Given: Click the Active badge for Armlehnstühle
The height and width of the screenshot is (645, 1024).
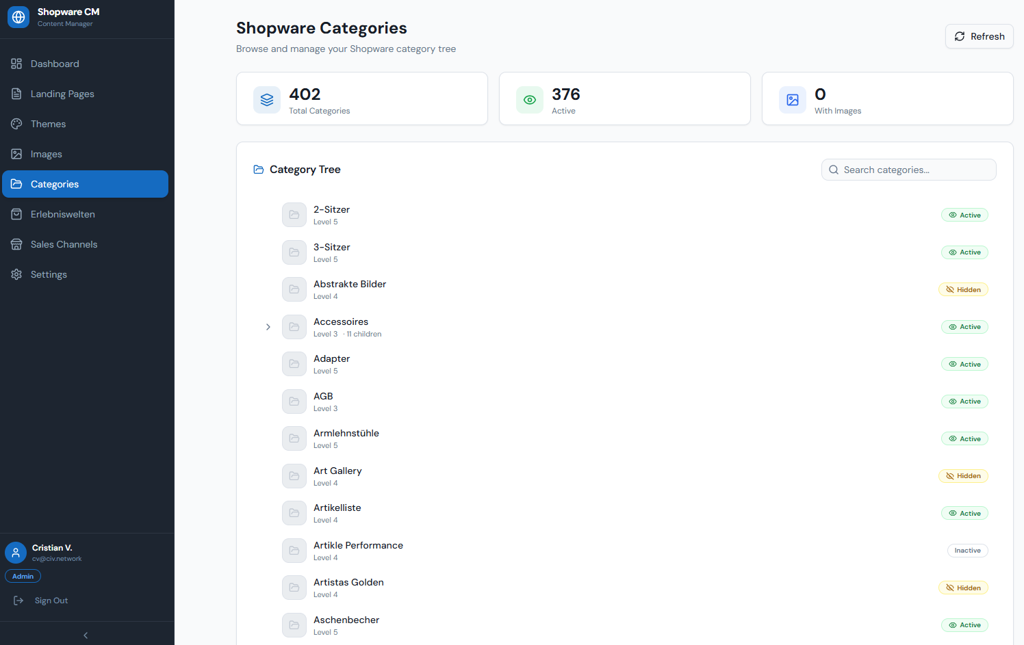Looking at the screenshot, I should click(964, 438).
